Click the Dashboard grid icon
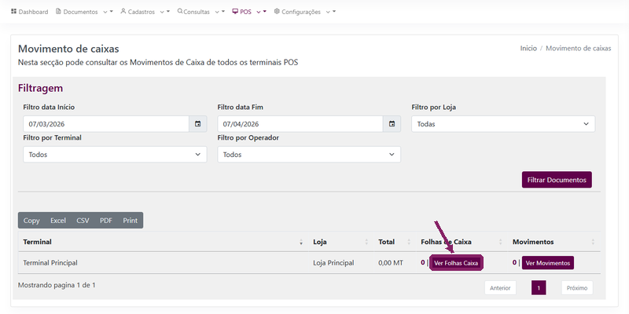Image resolution: width=629 pixels, height=314 pixels. click(13, 12)
